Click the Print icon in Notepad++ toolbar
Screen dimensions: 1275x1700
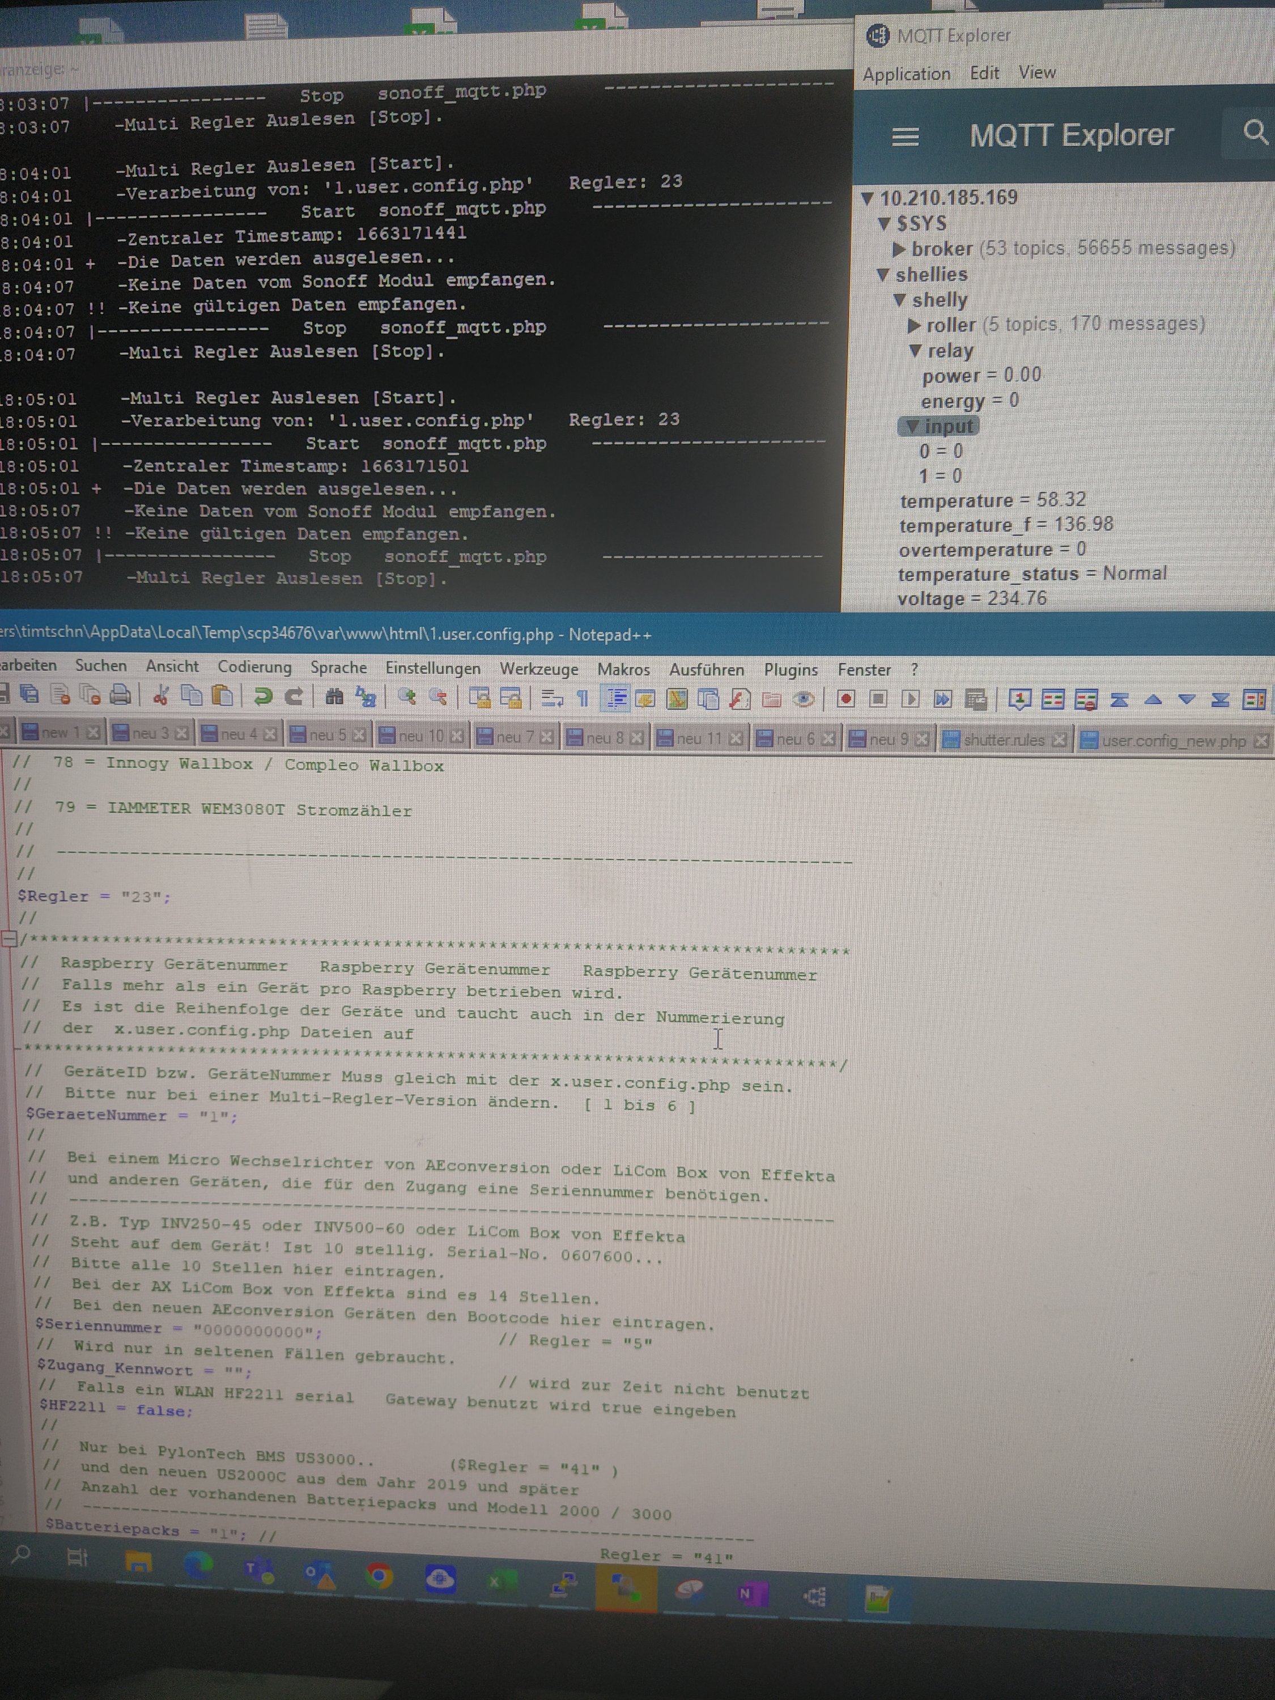120,695
